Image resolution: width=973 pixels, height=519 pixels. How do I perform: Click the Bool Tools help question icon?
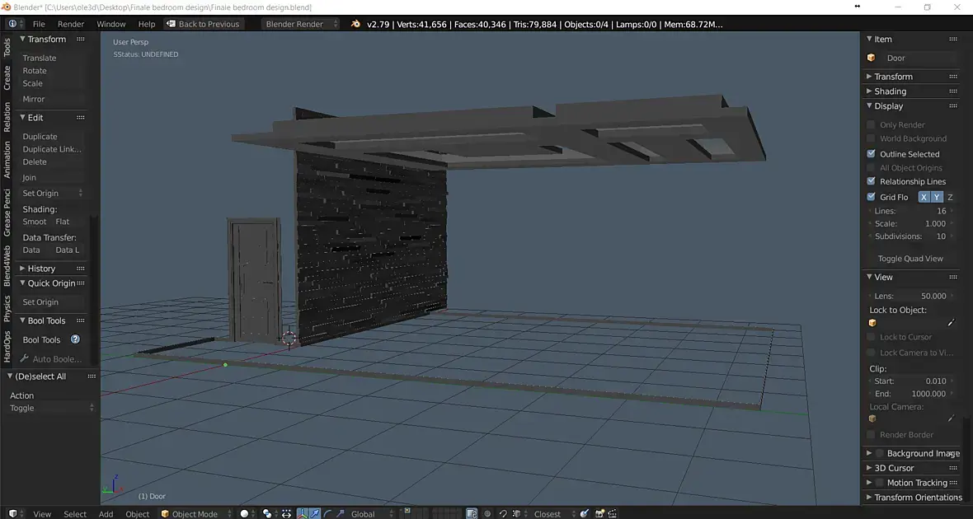click(75, 339)
